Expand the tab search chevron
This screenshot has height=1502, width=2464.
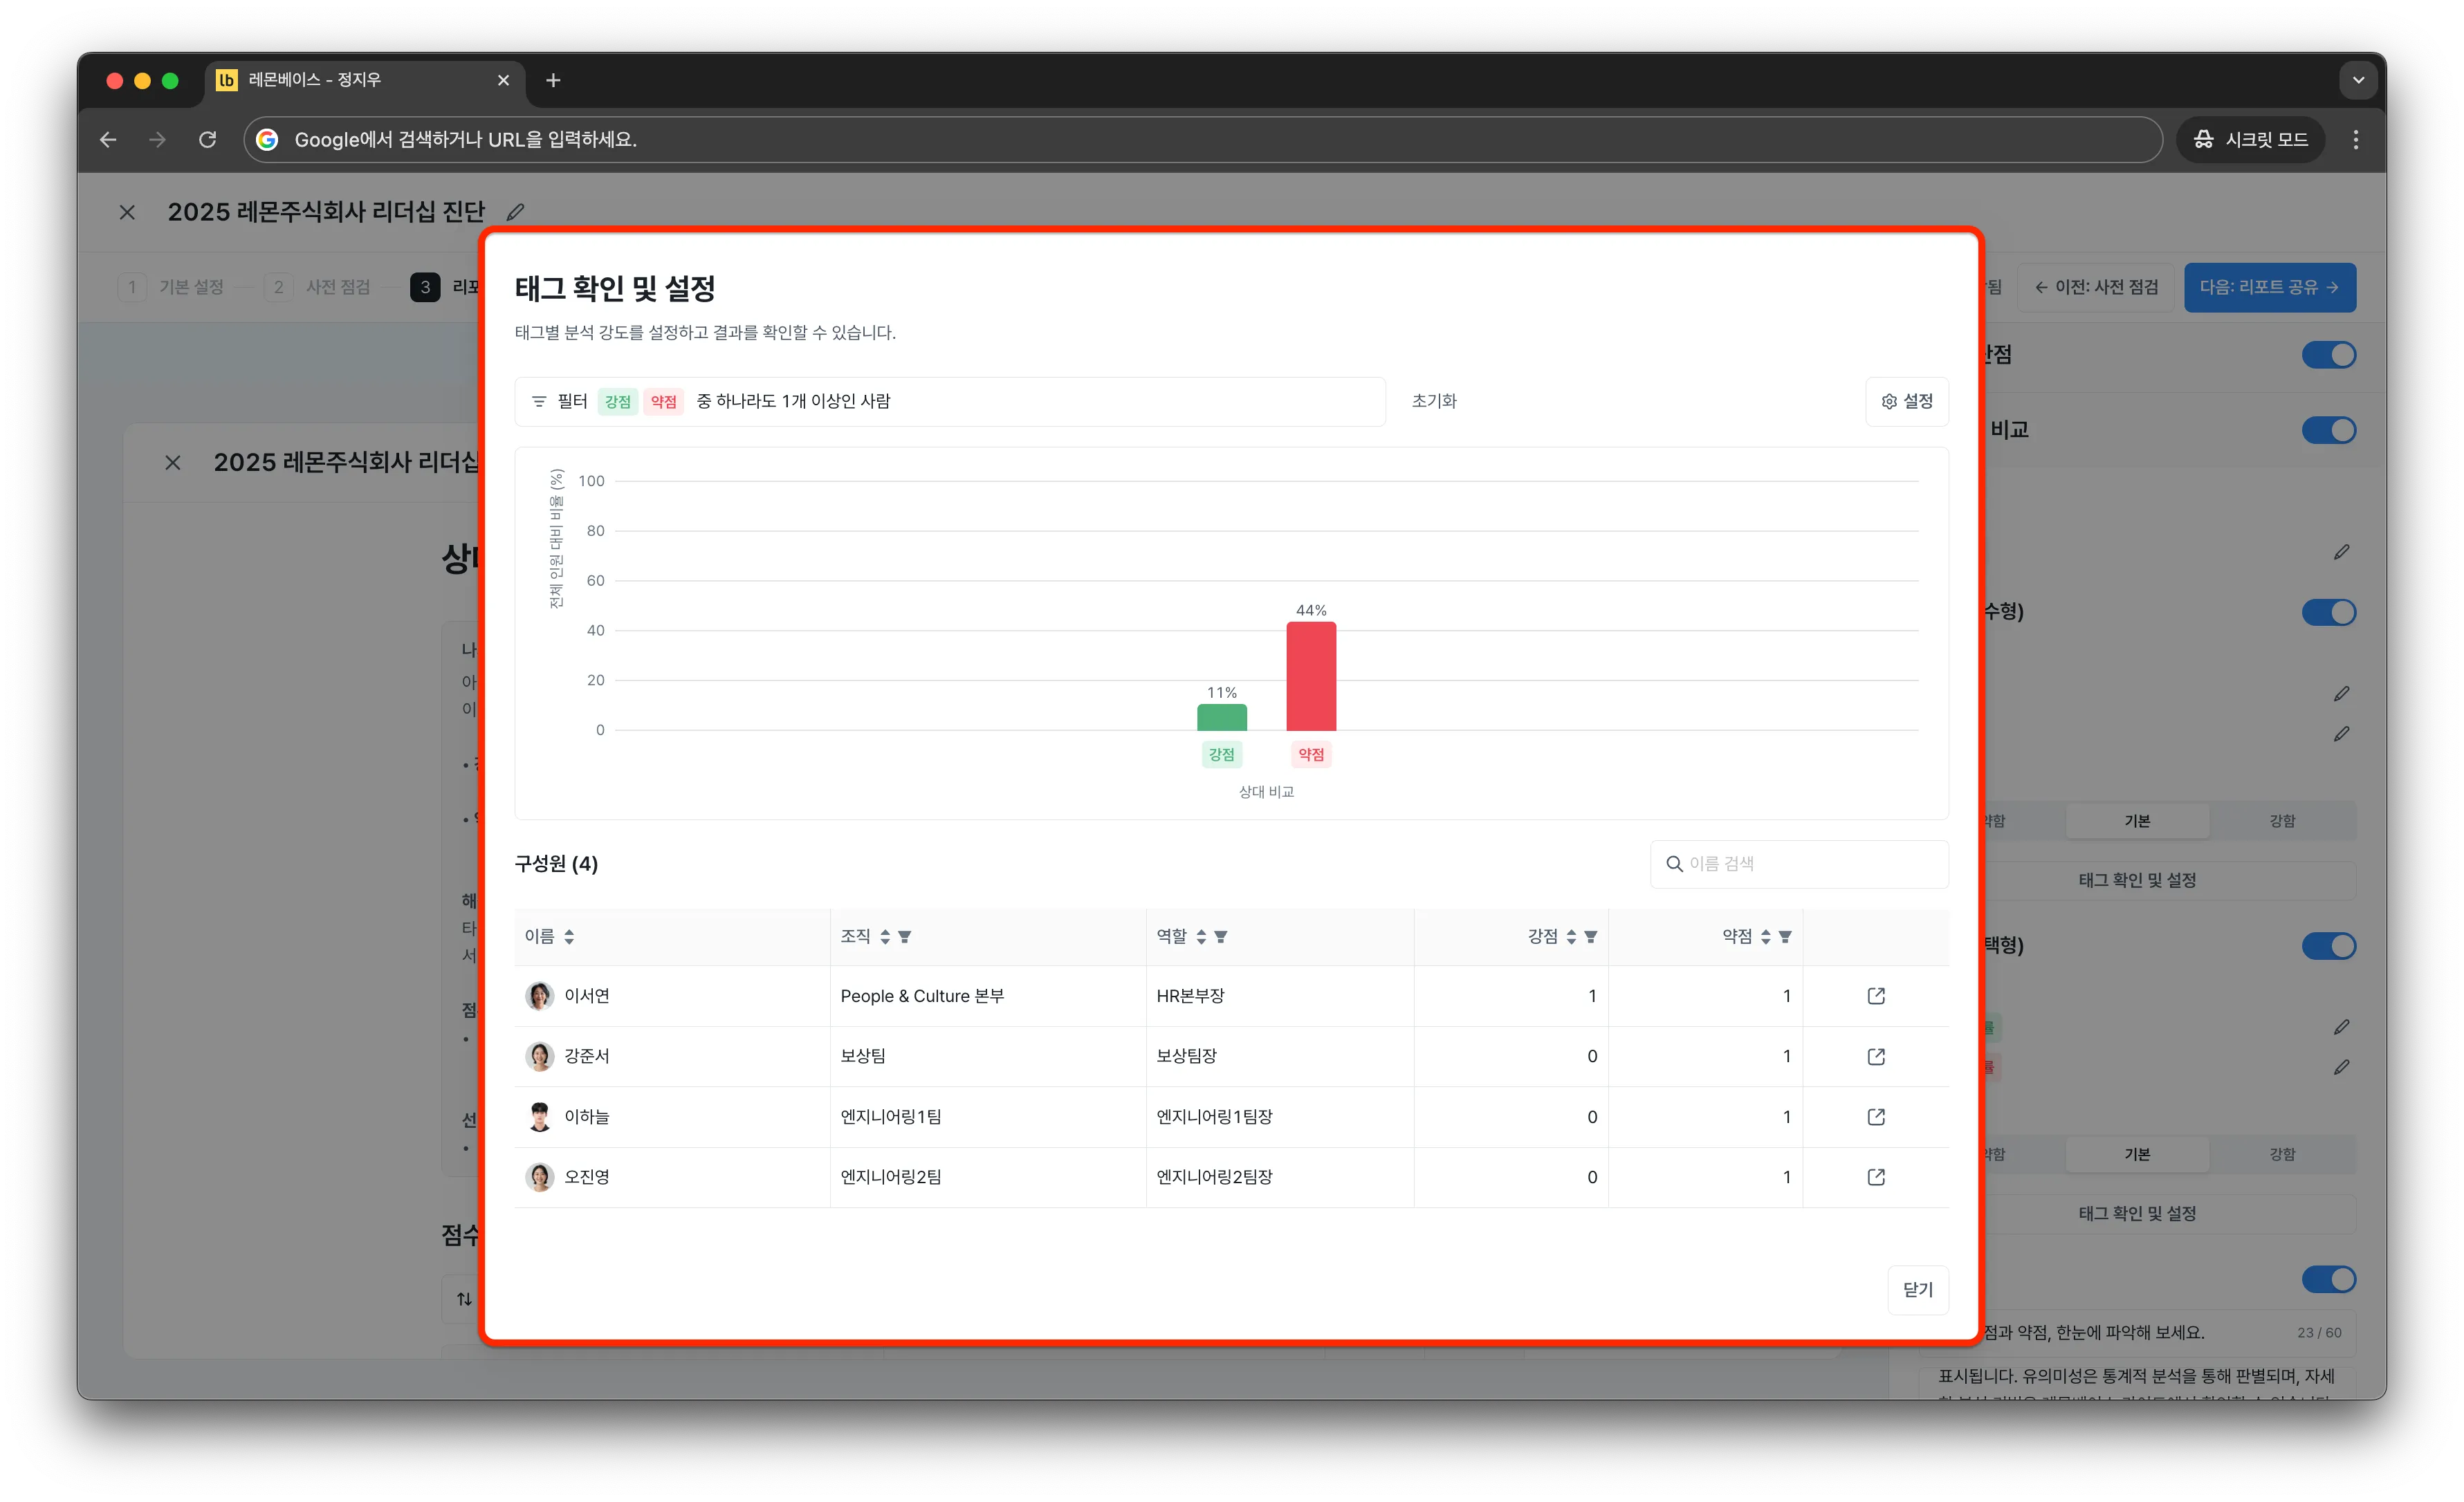pyautogui.click(x=2358, y=80)
